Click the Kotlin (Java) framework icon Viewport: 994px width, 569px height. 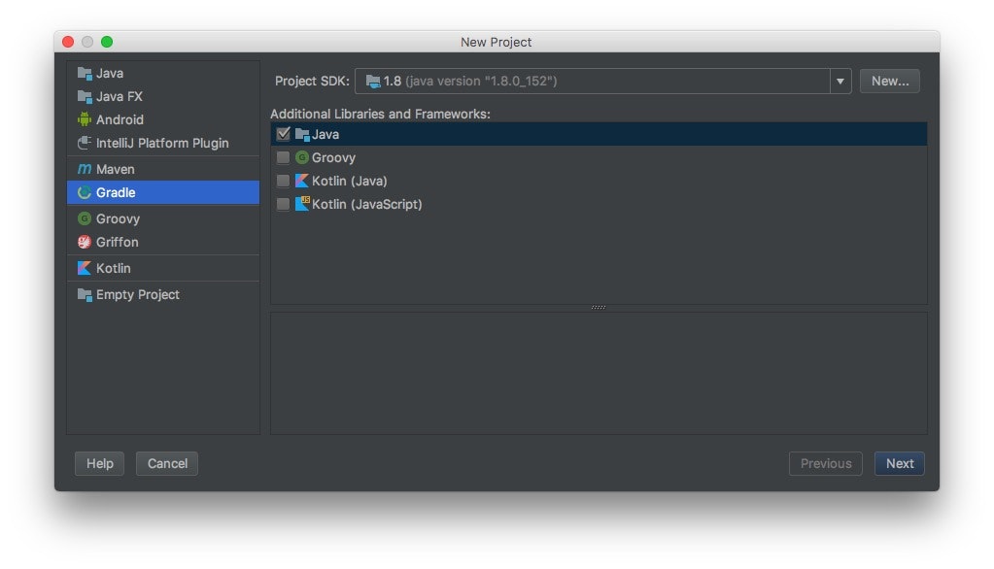click(x=302, y=181)
